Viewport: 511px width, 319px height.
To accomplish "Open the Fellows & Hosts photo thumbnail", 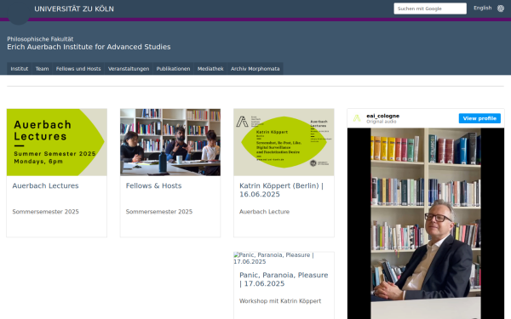I will coord(170,142).
